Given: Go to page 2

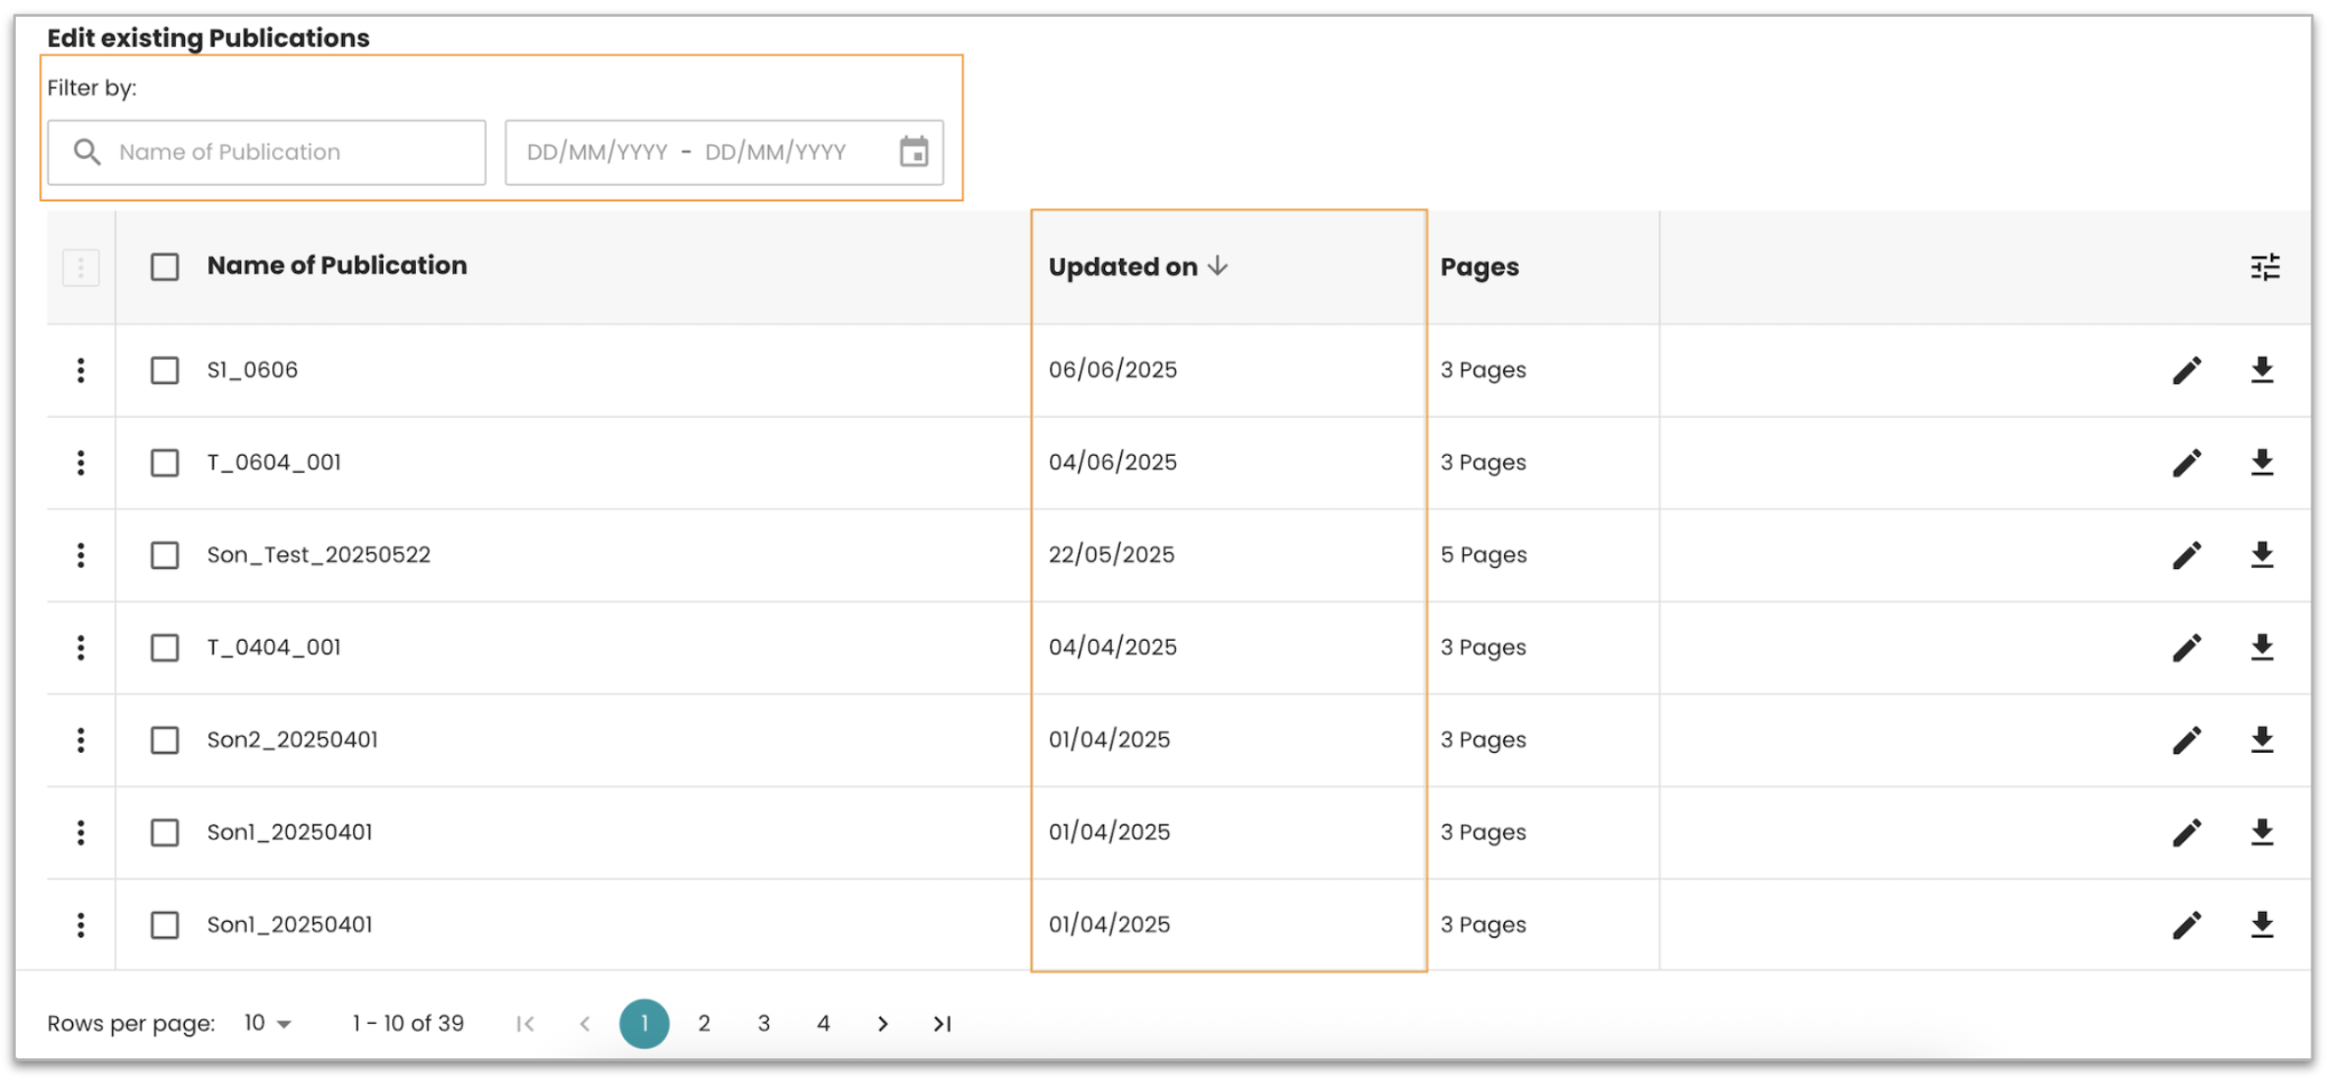Looking at the screenshot, I should tap(704, 1023).
